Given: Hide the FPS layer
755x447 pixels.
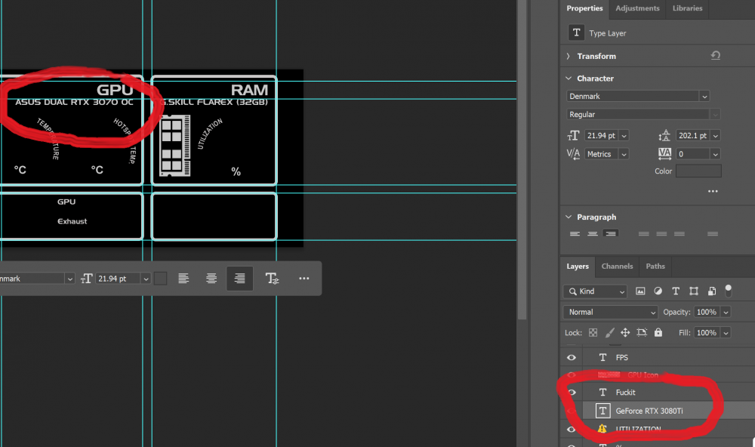Looking at the screenshot, I should [x=571, y=357].
